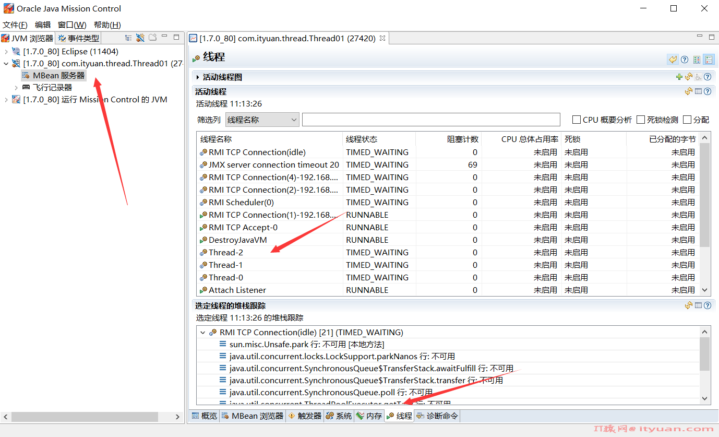The width and height of the screenshot is (719, 437).
Task: Click green plus icon in 活动线程图 section
Action: click(x=679, y=77)
